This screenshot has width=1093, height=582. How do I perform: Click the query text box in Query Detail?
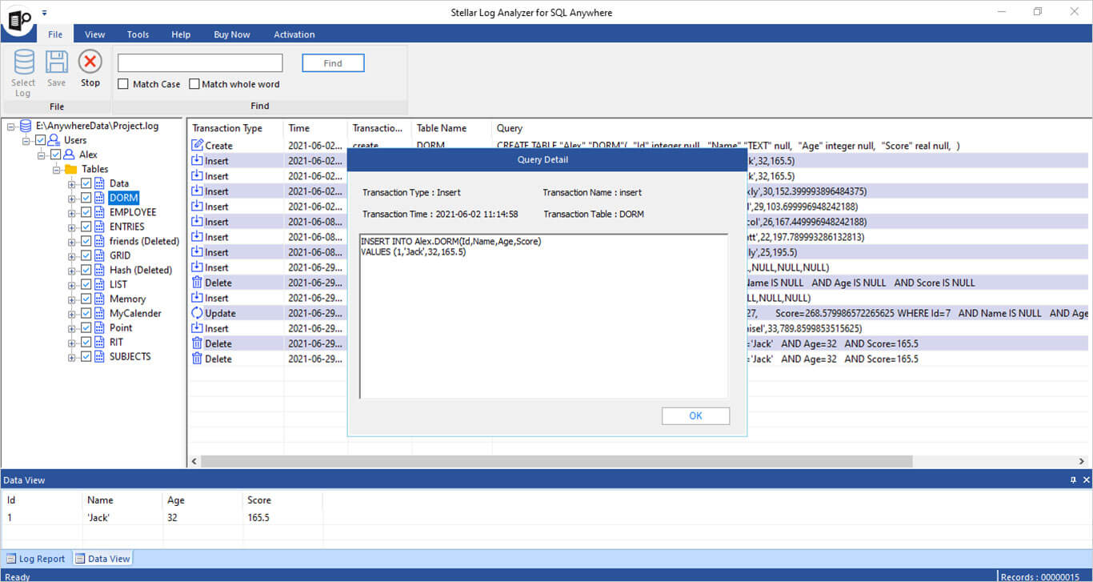coord(544,316)
